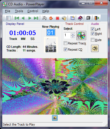Exit via the door icon
This screenshot has height=129, width=110.
pos(97,18)
